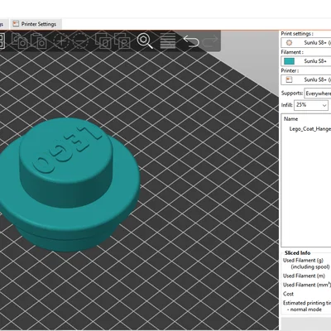Undo the last action
Viewport: 331px width, 331px height.
[x=191, y=41]
